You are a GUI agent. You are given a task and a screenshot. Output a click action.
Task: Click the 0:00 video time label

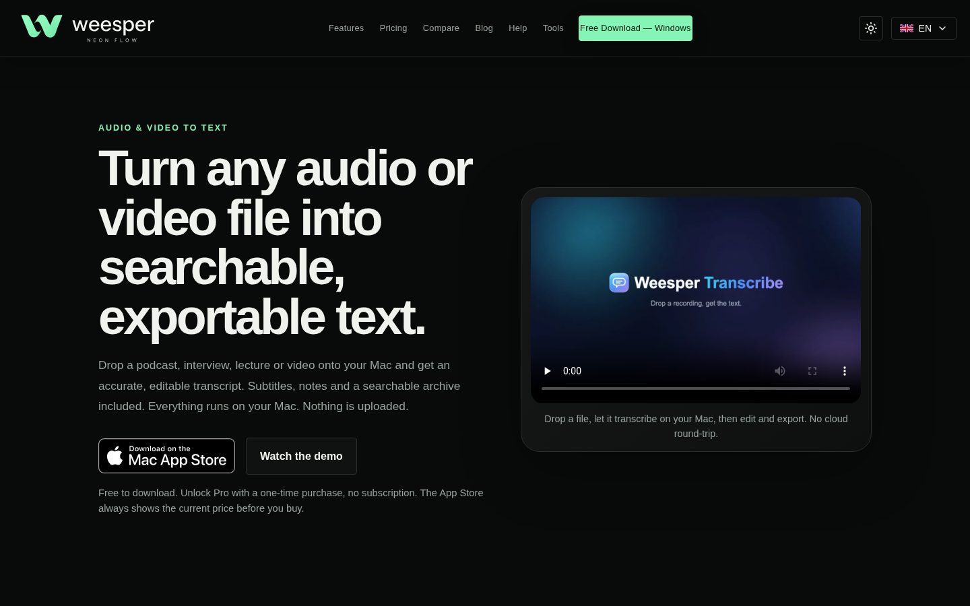pyautogui.click(x=572, y=371)
